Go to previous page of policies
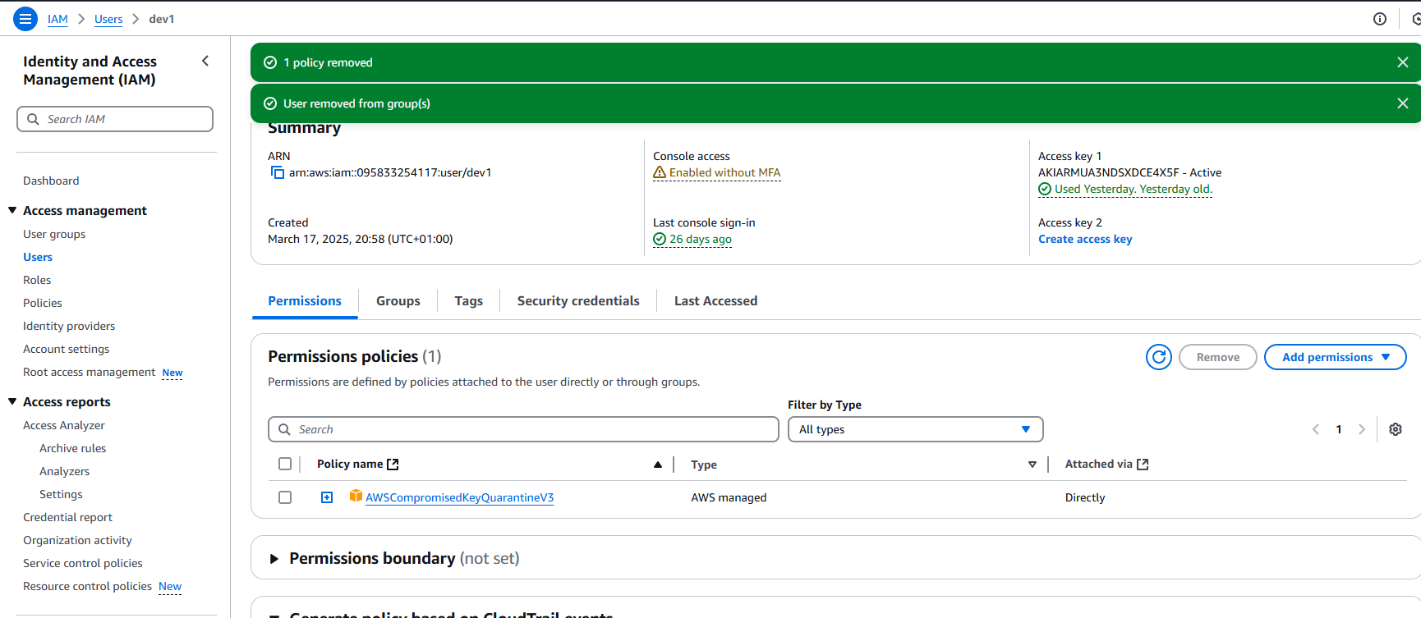The height and width of the screenshot is (618, 1421). (1316, 429)
